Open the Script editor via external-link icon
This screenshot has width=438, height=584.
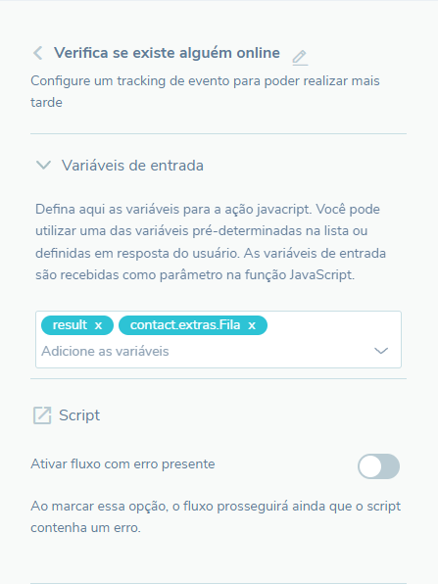pos(42,415)
